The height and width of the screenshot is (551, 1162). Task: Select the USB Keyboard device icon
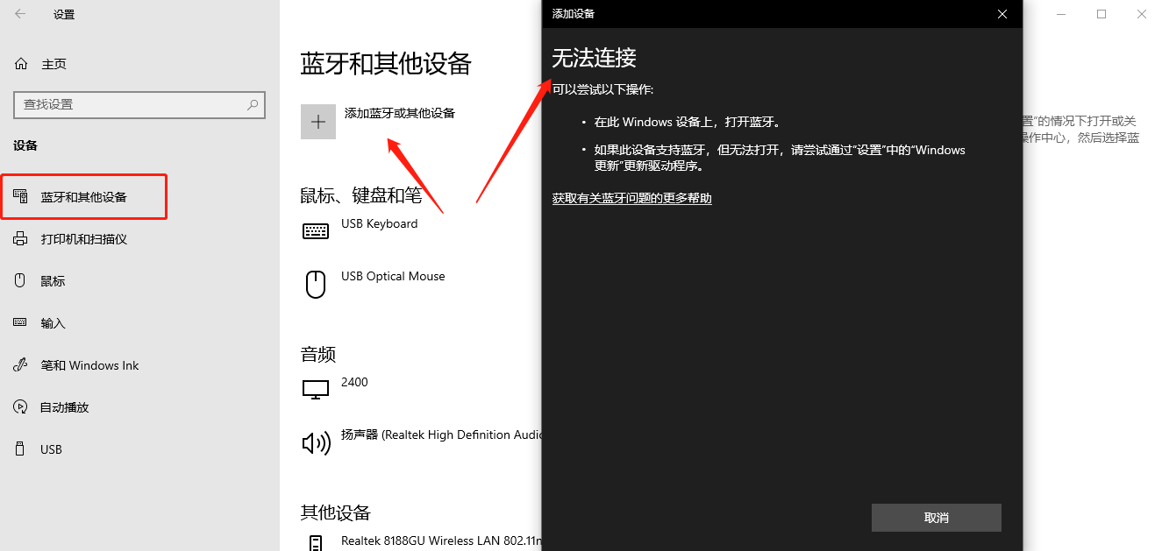[x=316, y=230]
